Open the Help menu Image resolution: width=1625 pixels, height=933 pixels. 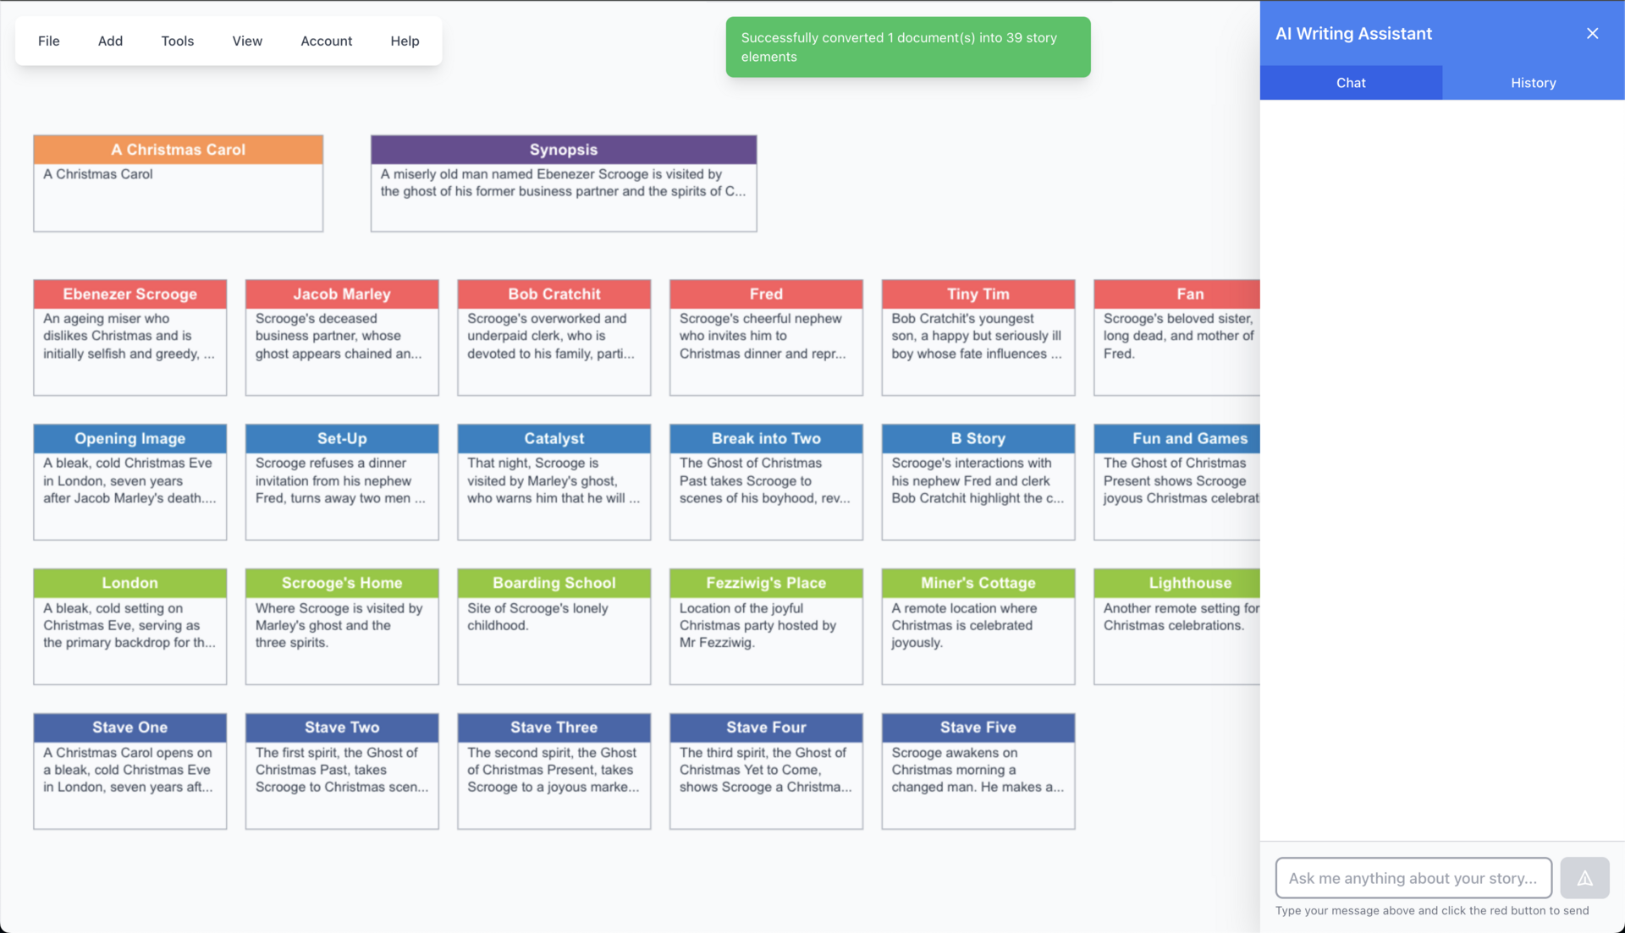pyautogui.click(x=405, y=41)
